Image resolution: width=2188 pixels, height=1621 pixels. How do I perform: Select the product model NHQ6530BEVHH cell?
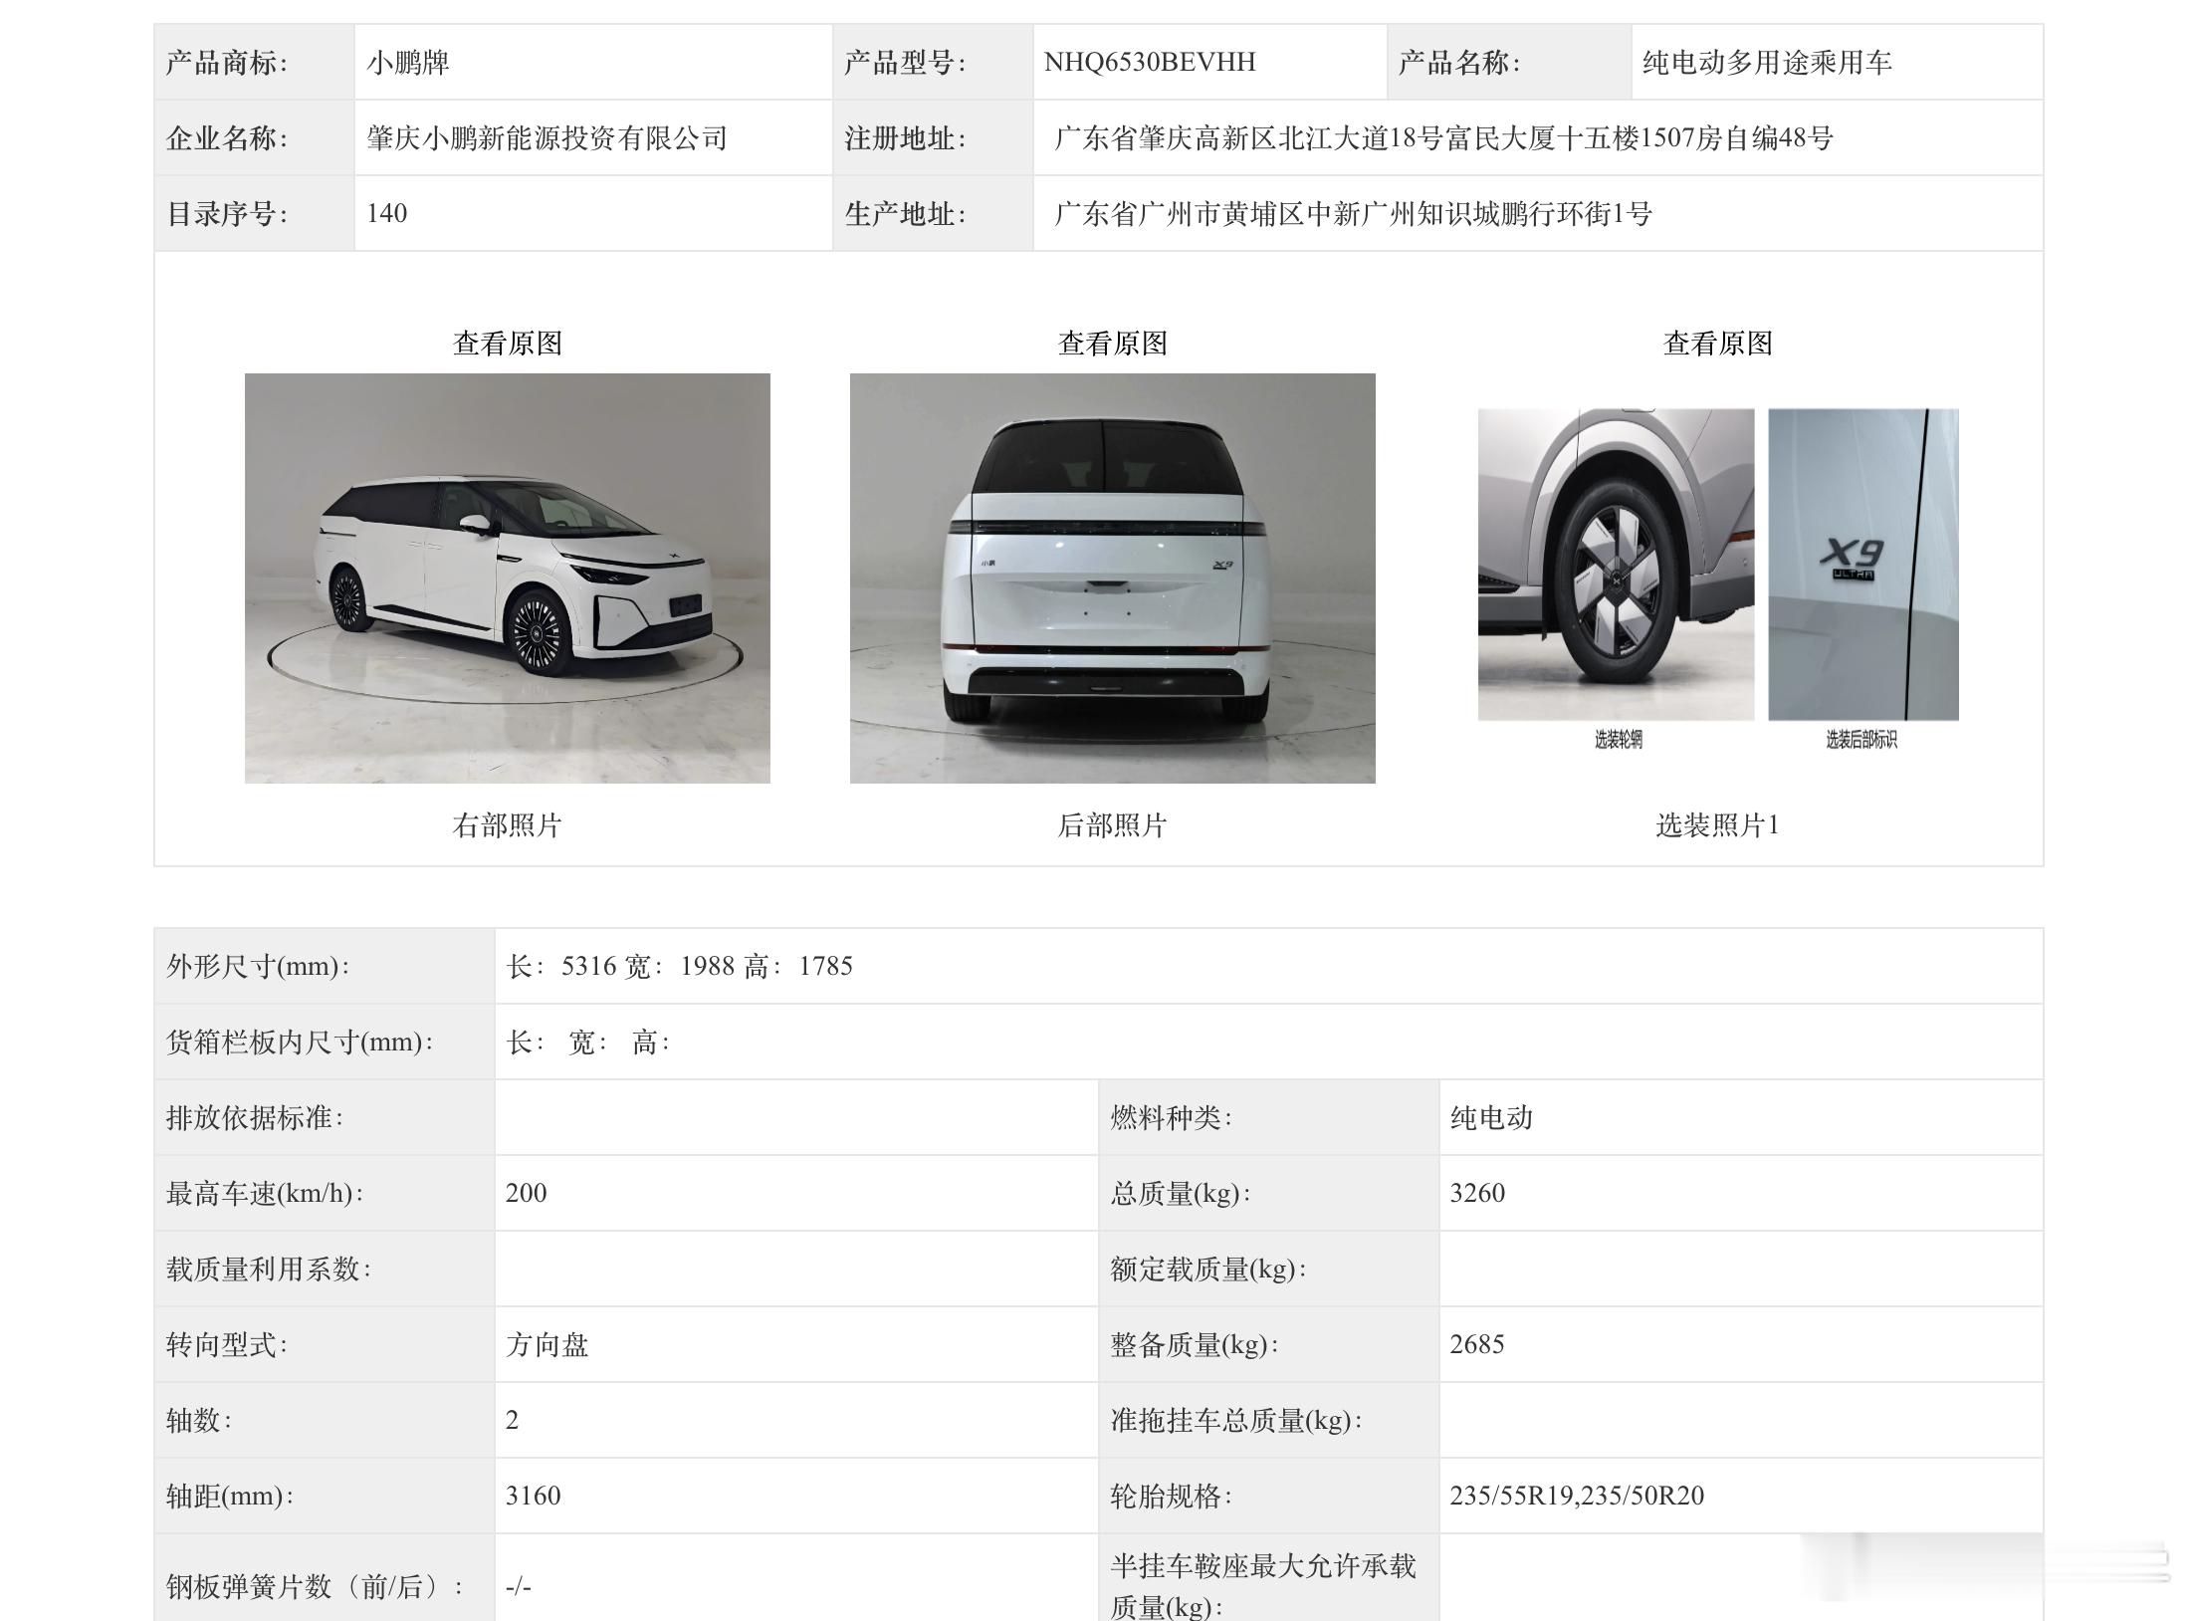(x=1149, y=63)
